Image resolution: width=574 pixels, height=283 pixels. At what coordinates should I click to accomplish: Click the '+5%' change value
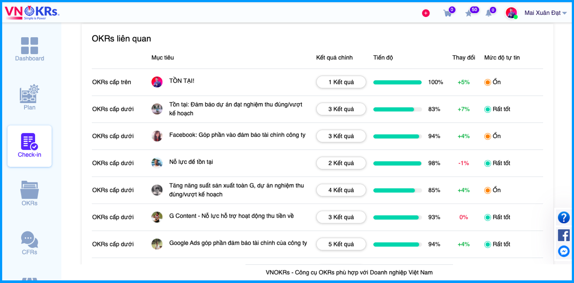464,82
